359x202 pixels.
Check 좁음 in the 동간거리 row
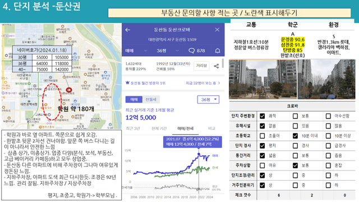[328, 155]
